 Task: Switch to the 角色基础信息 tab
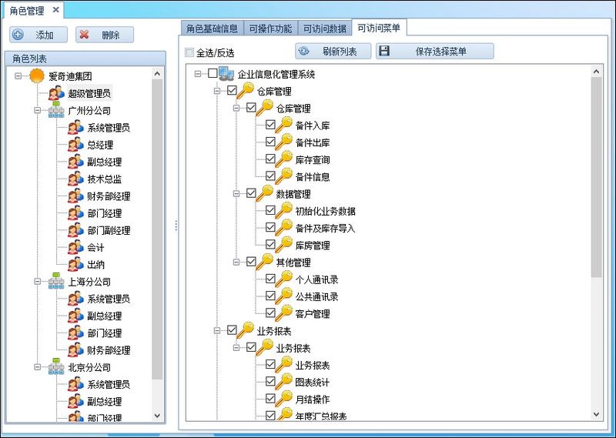pos(213,28)
